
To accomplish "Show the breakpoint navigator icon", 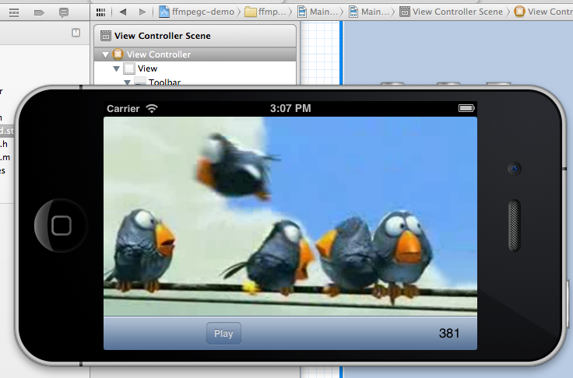I will coord(39,13).
